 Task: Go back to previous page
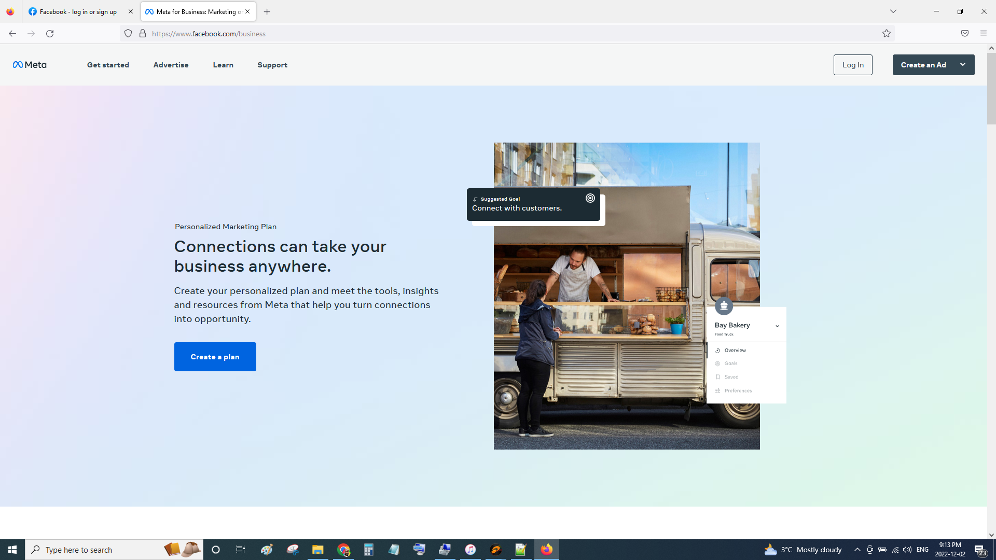click(12, 34)
